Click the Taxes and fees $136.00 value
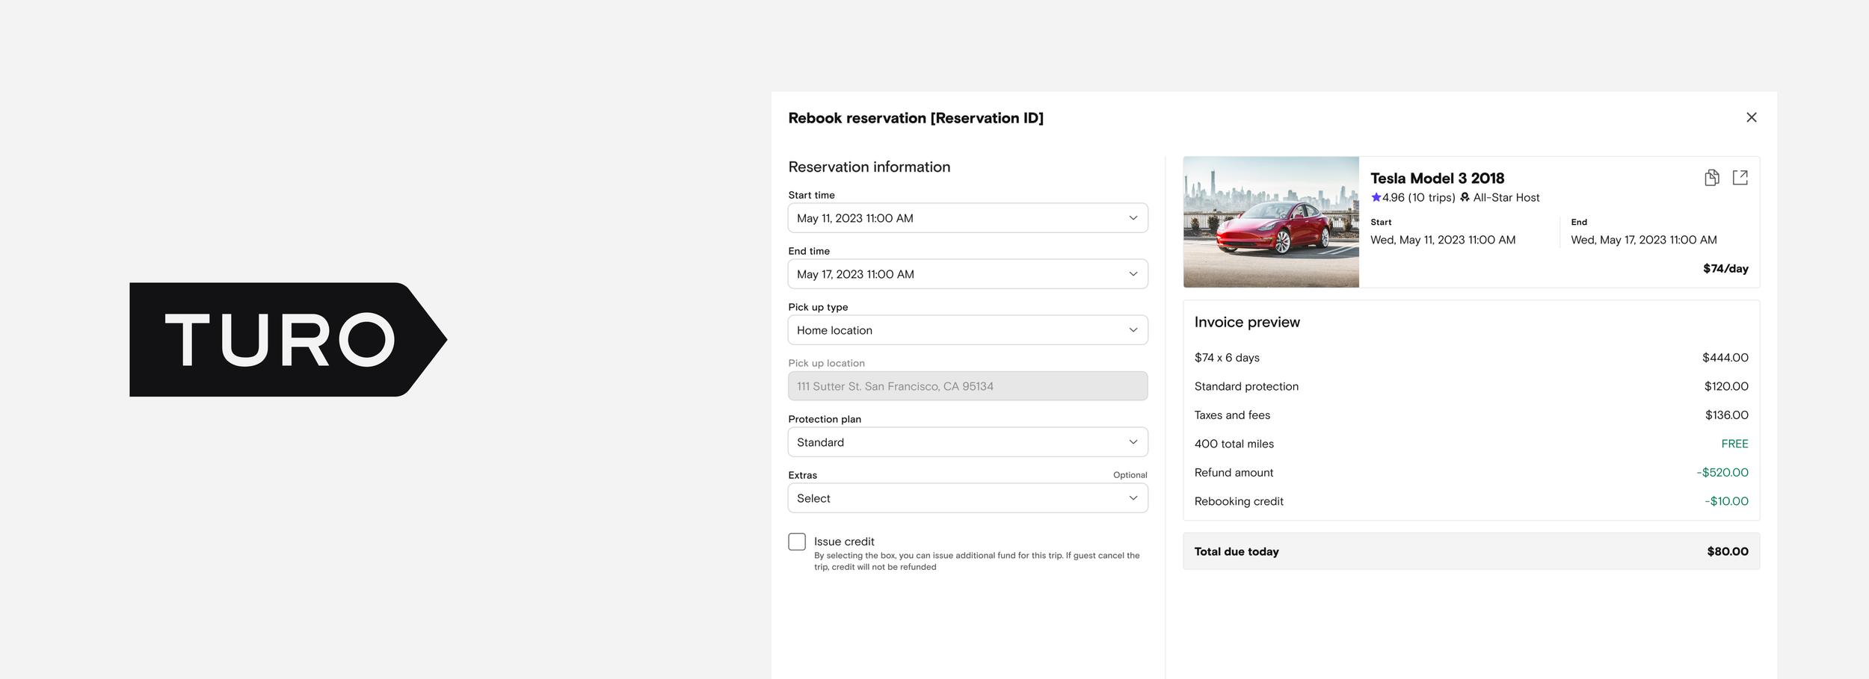The image size is (1869, 679). (x=1726, y=415)
